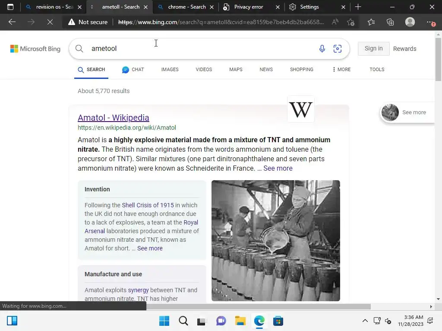
Task: Click the Sign in button
Action: (x=373, y=49)
